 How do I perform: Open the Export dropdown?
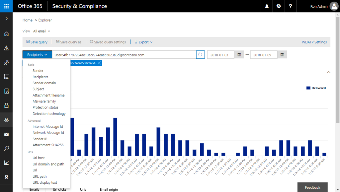(143, 42)
